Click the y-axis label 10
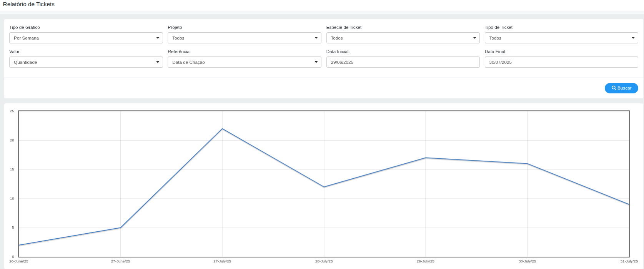This screenshot has width=644, height=269. point(12,199)
